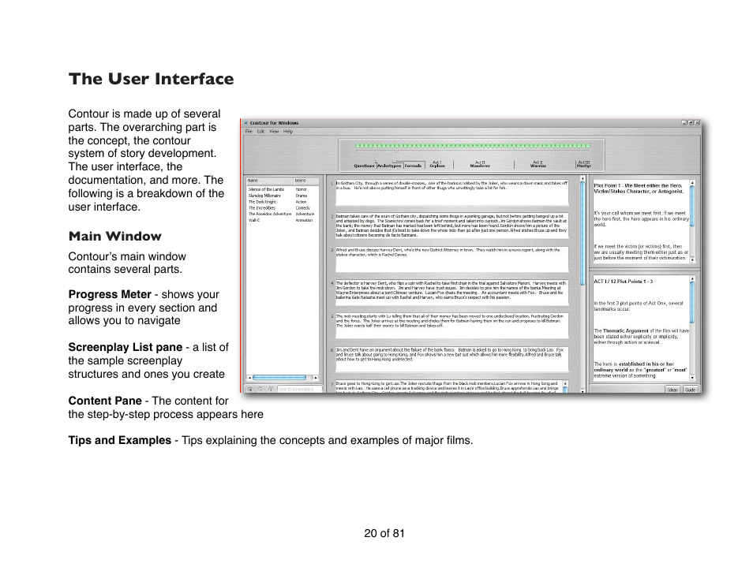Select The Poseidon Adventure in the list
Image resolution: width=753 pixels, height=582 pixels.
pyautogui.click(x=269, y=214)
